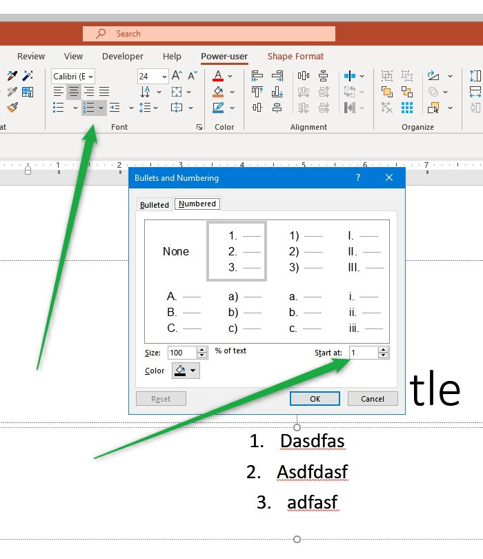Click the same width icon
The image size is (483, 559).
(475, 92)
